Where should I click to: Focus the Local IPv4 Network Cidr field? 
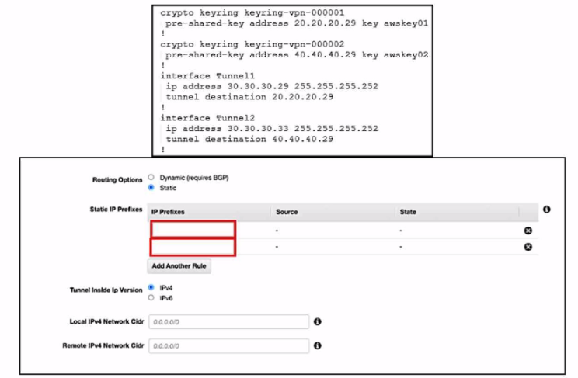tap(228, 321)
